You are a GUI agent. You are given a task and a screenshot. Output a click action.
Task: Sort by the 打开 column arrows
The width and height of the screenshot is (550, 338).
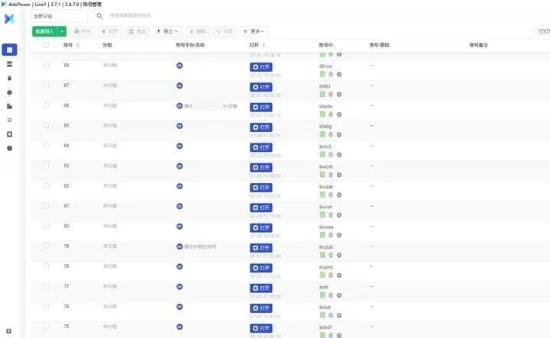(x=264, y=45)
